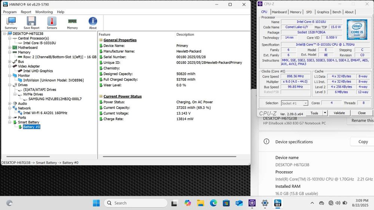Click the network globe icon in tray

(331, 203)
